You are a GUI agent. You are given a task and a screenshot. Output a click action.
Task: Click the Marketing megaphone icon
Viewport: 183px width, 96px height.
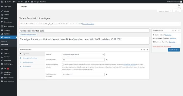2,37
